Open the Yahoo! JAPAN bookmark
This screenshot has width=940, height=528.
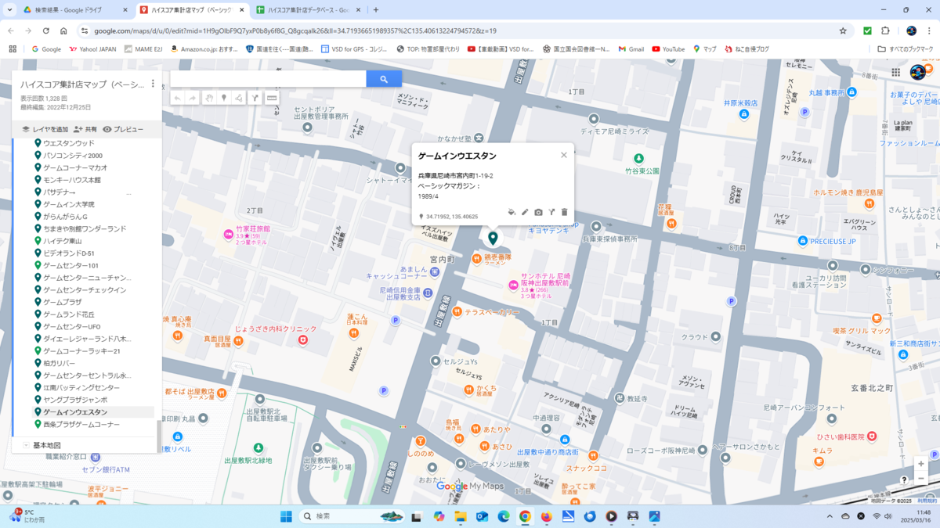(92, 48)
